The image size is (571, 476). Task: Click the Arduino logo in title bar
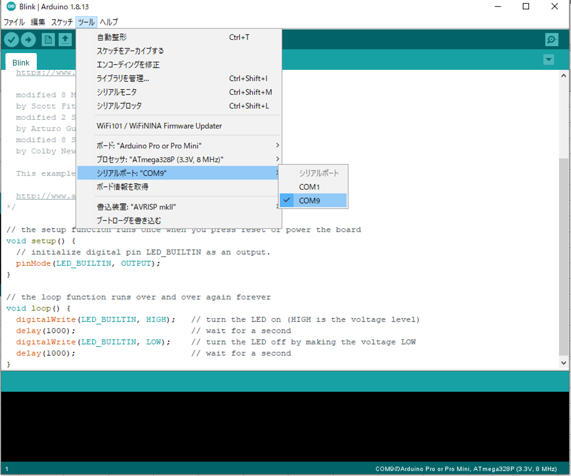[11, 6]
